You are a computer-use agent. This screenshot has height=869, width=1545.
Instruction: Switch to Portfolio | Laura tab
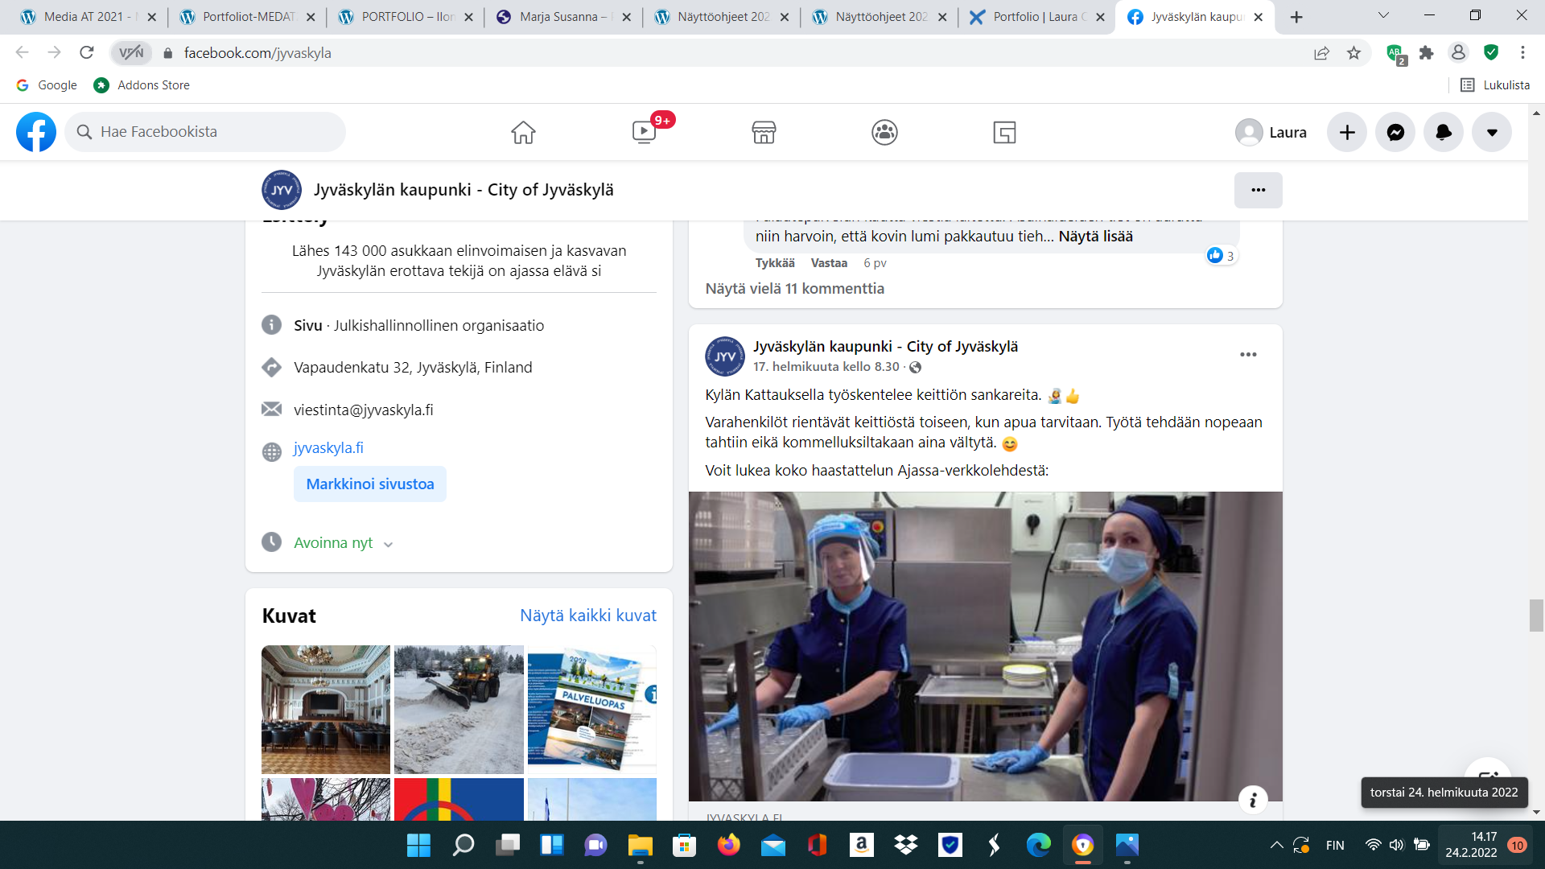(1037, 17)
